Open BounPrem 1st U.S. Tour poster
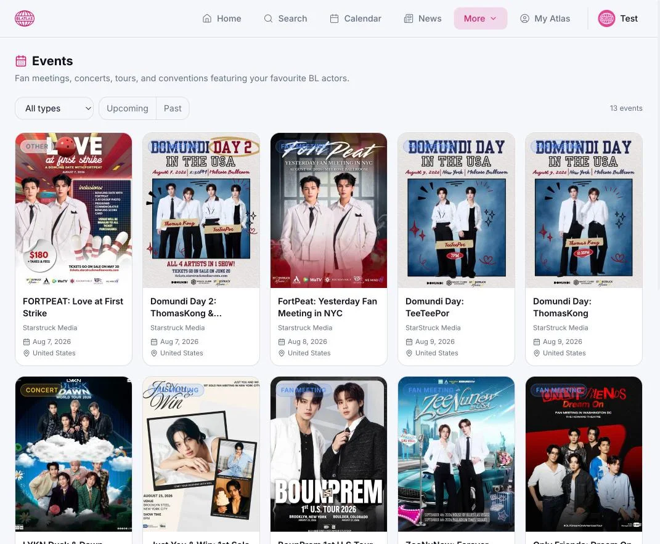This screenshot has height=544, width=660. click(x=328, y=454)
